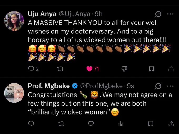This screenshot has width=179, height=134.
Task: Bookmark Prof. Mgbeke's tweet
Action: (151, 124)
